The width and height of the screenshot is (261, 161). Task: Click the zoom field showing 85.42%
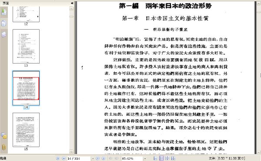click(132, 158)
